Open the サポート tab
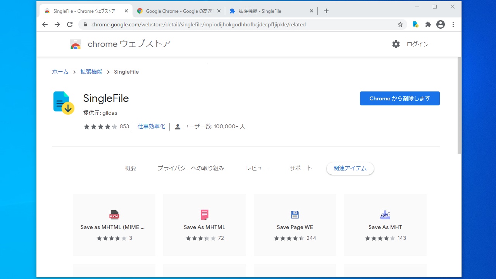Viewport: 496px width, 279px height. tap(301, 168)
